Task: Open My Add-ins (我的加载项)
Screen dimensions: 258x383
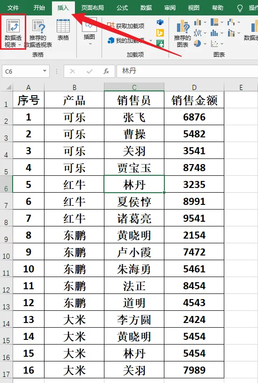Action: pyautogui.click(x=127, y=40)
